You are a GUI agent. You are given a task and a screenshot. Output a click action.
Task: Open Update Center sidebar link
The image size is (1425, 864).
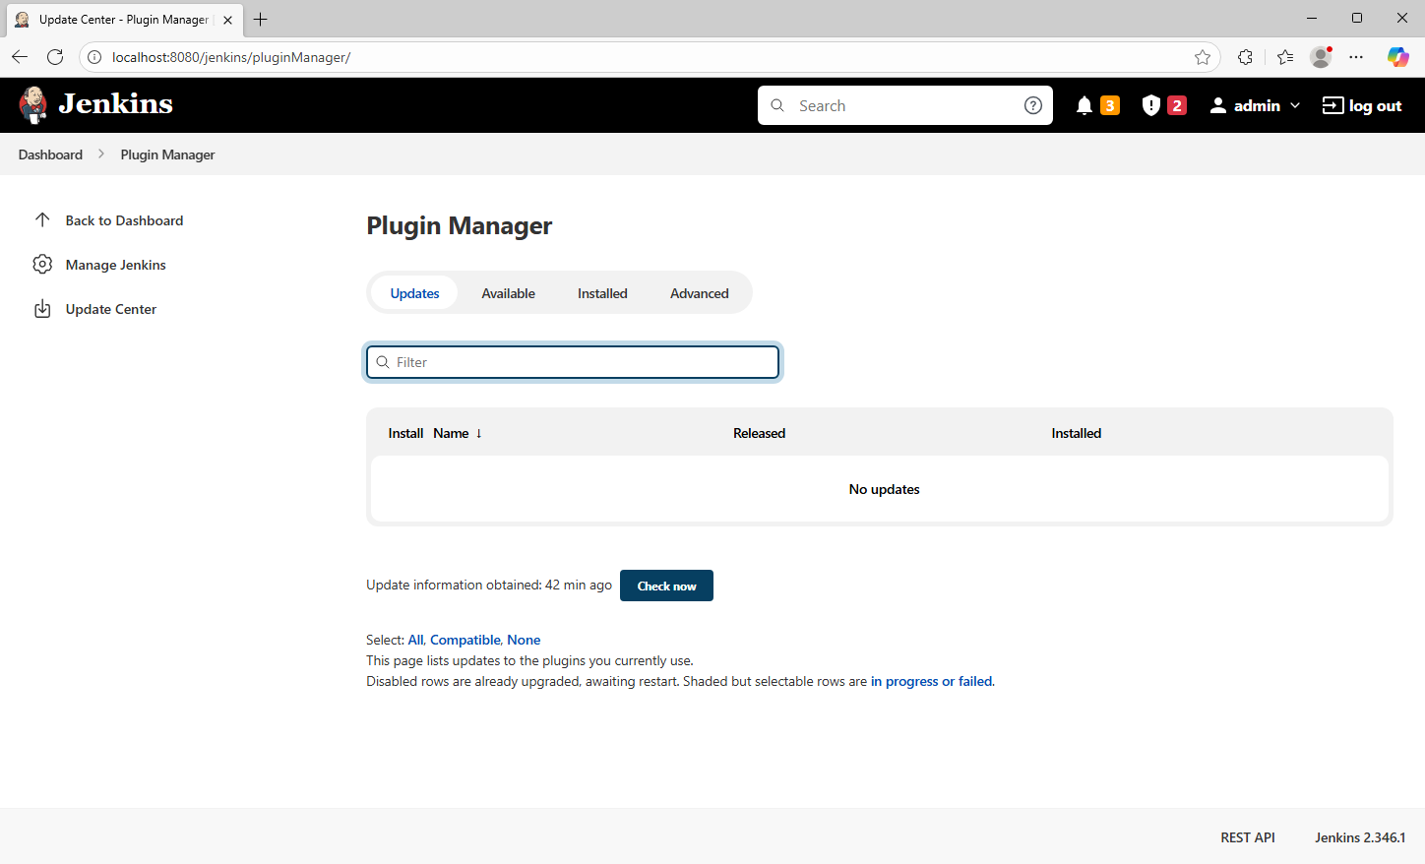(110, 309)
